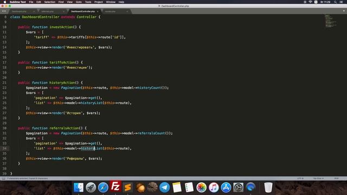Open iTunes music note icon in Dock
Screen dimensions: 347x195
[214, 187]
